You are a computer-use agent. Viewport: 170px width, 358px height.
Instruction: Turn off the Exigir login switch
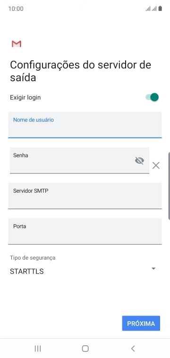[152, 97]
